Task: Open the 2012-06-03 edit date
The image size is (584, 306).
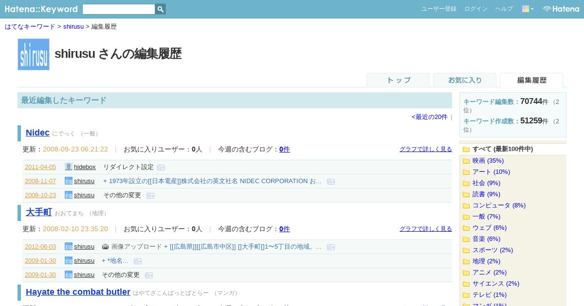Action: [x=40, y=247]
